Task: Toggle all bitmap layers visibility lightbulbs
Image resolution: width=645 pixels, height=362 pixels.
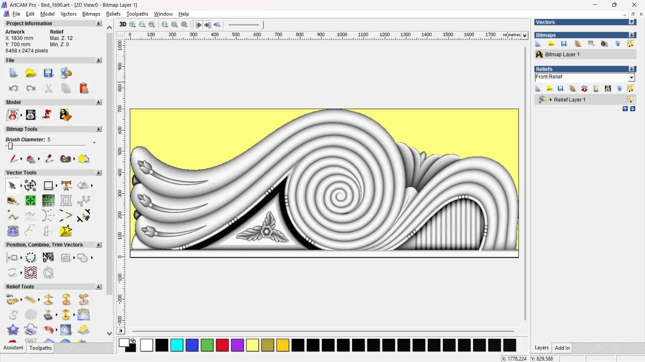Action: pyautogui.click(x=631, y=44)
